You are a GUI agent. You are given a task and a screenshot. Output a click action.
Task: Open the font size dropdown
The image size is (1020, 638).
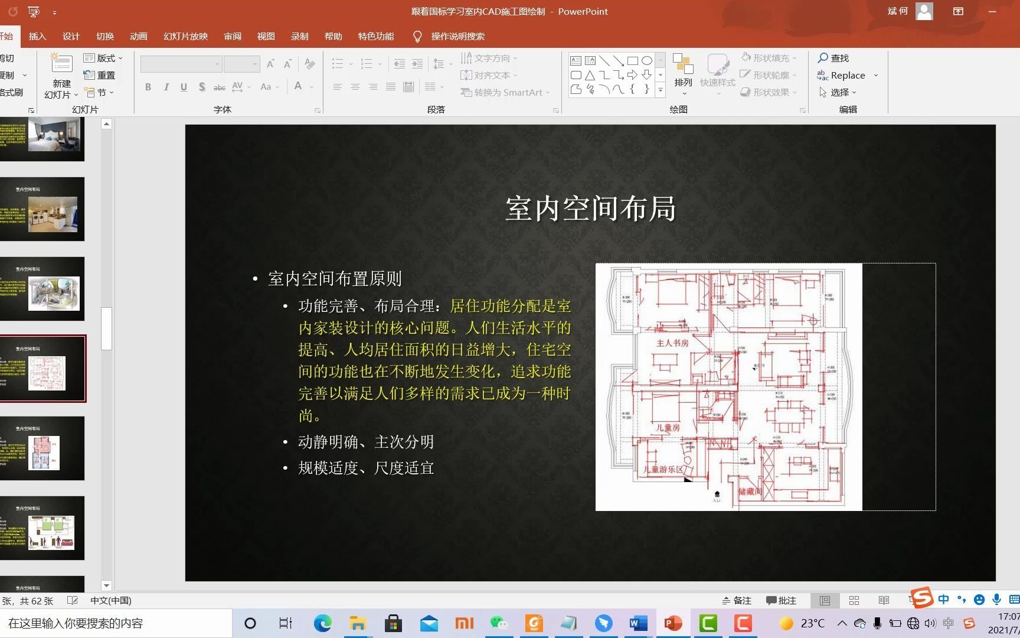(254, 63)
